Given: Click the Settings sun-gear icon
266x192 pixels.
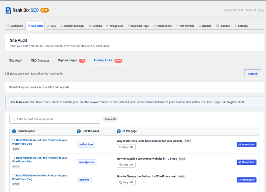Looking at the screenshot, I should [x=235, y=26].
